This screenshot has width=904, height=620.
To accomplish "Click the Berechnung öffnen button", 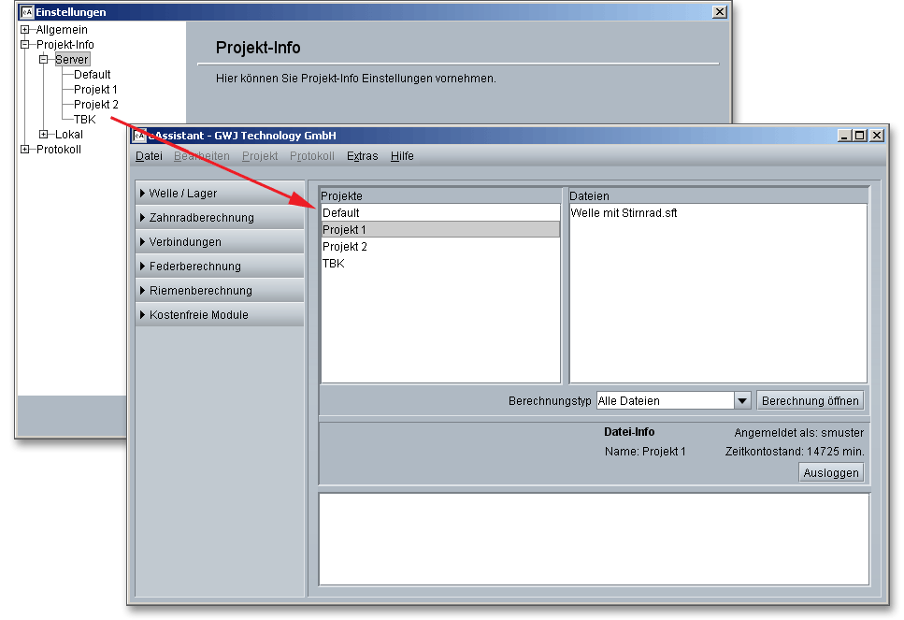I will (x=810, y=401).
